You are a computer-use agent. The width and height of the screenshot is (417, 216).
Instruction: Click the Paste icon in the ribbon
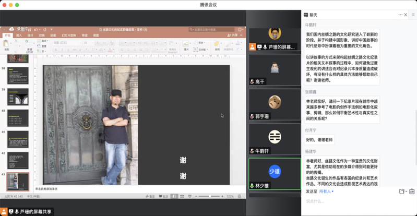click(7, 46)
